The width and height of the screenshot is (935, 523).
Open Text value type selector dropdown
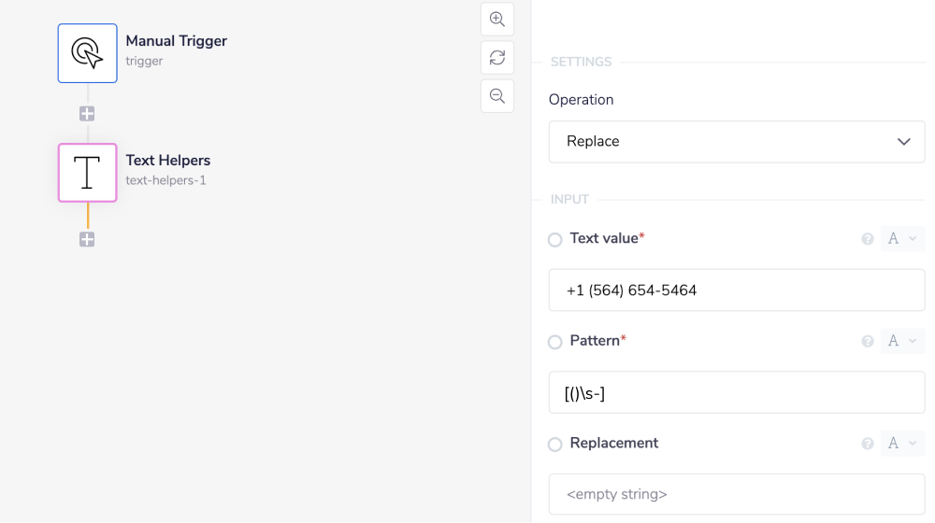[x=902, y=239]
